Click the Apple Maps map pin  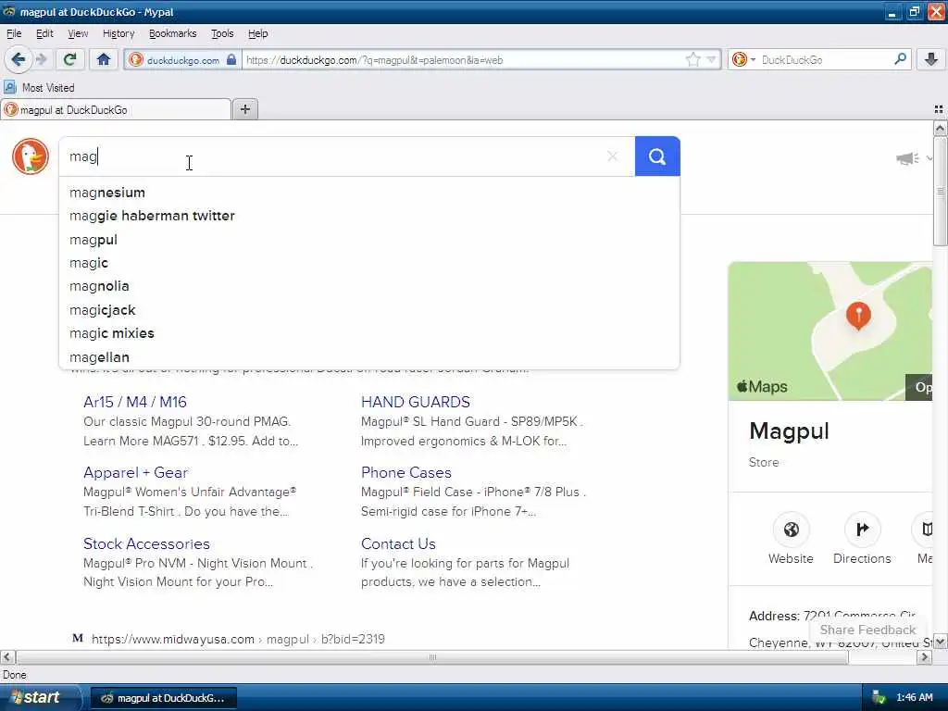tap(858, 316)
